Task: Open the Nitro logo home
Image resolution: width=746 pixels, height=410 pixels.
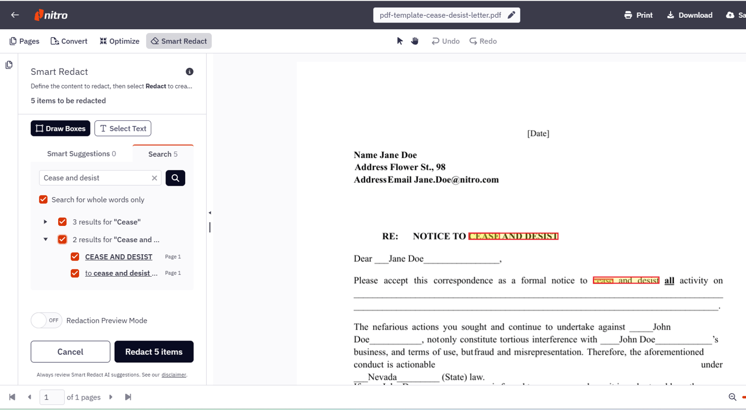Action: coord(51,15)
